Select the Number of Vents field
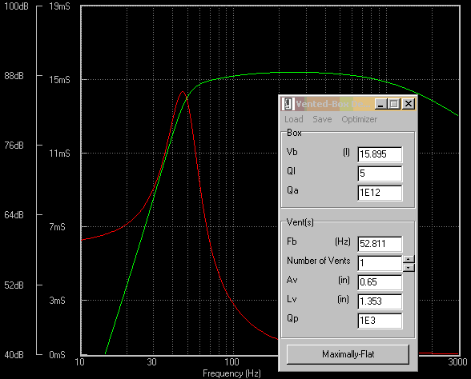The height and width of the screenshot is (379, 471). 380,263
